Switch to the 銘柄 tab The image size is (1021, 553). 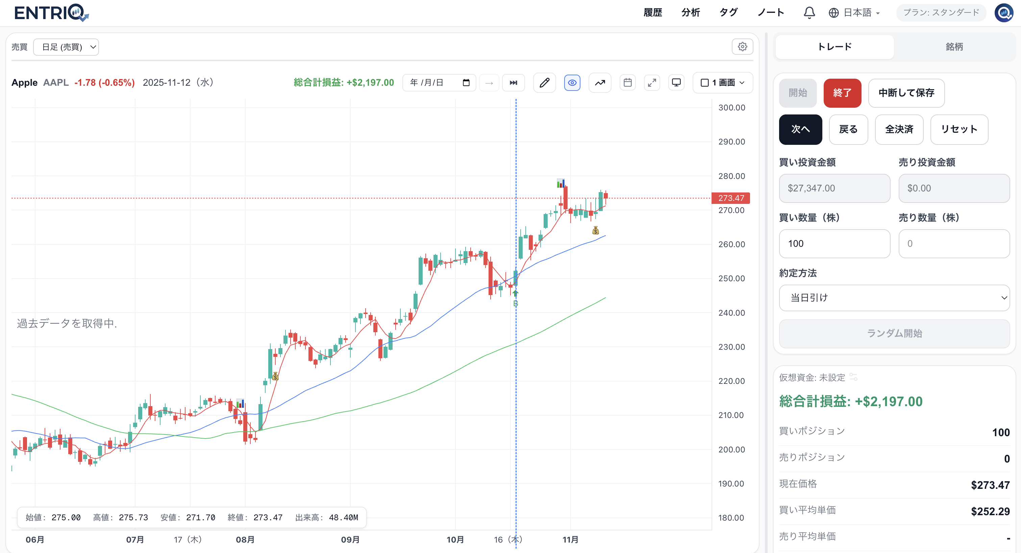pyautogui.click(x=954, y=47)
